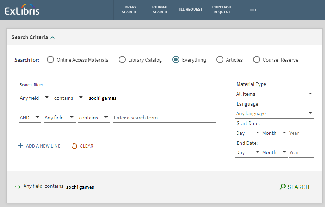Open the Material Type dropdown
Screen dimensions: 325x207
coord(275,94)
